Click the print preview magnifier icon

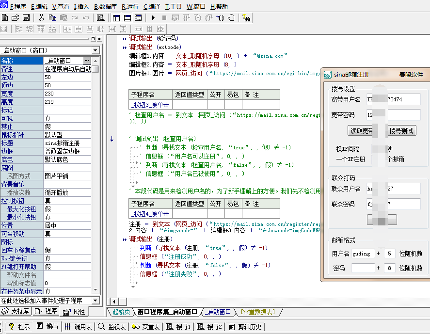pos(100,18)
